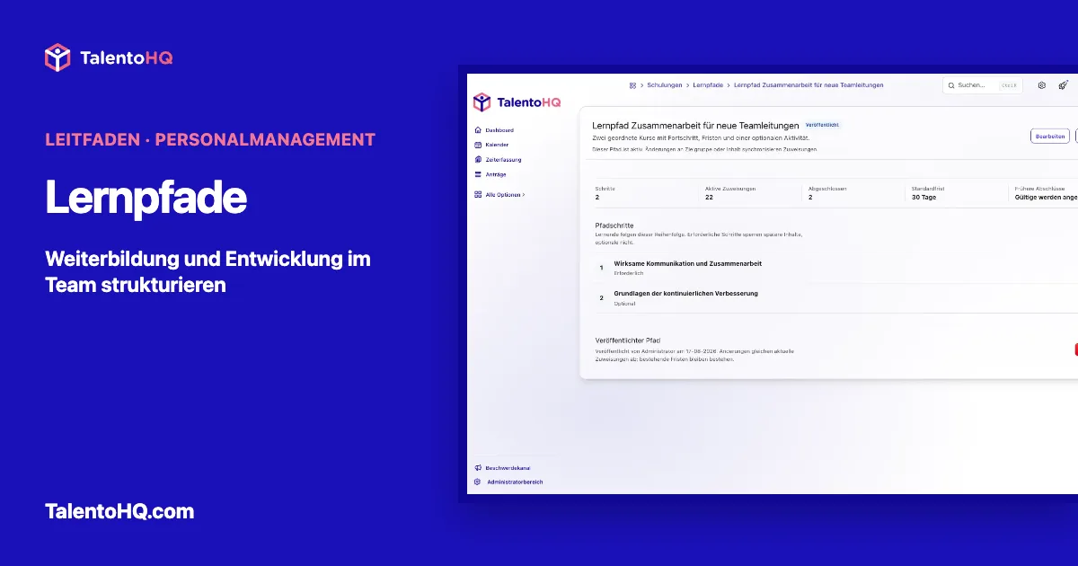Click the Dashboard home icon in sidebar
Screen dimensions: 1078x566
478,130
